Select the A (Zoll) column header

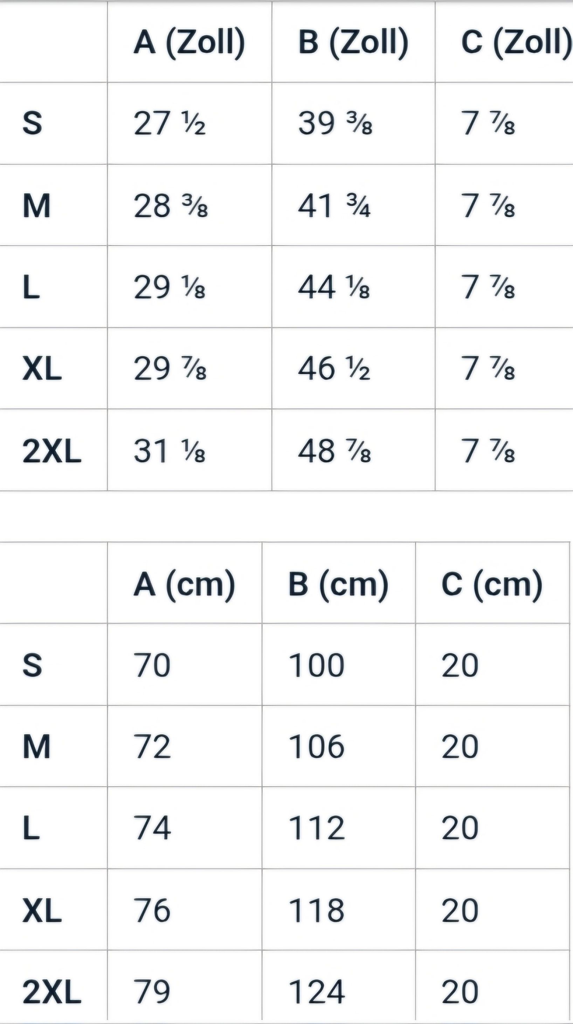[189, 42]
